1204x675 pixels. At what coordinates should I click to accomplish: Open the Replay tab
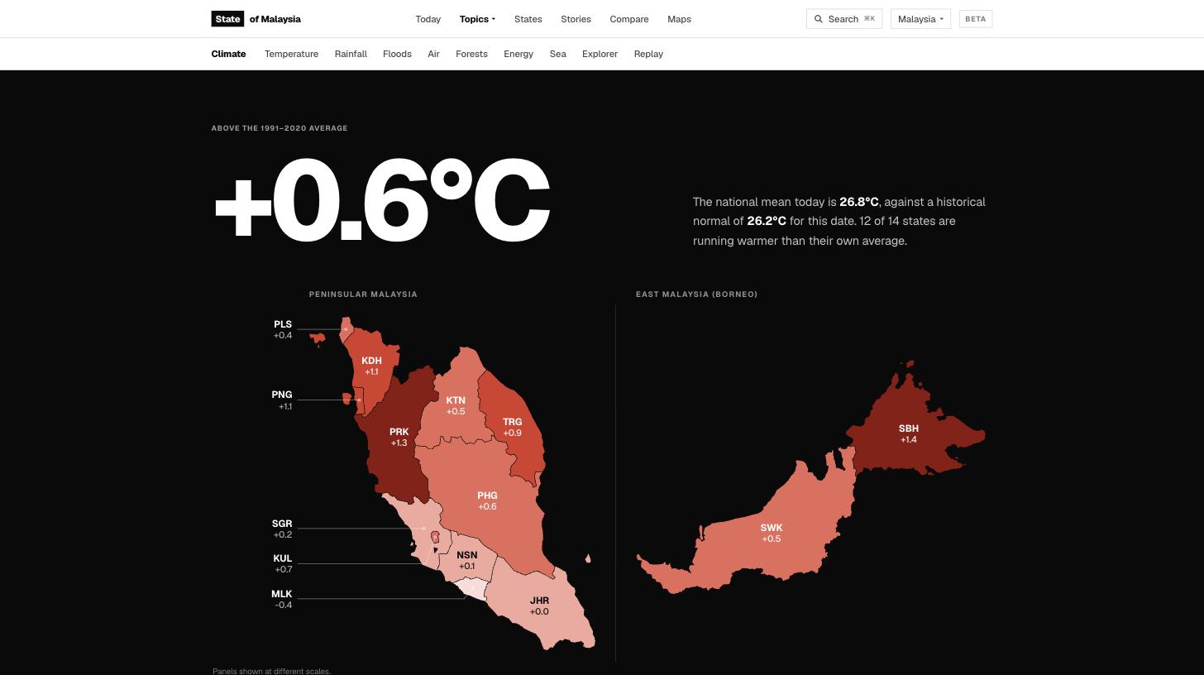pyautogui.click(x=648, y=54)
